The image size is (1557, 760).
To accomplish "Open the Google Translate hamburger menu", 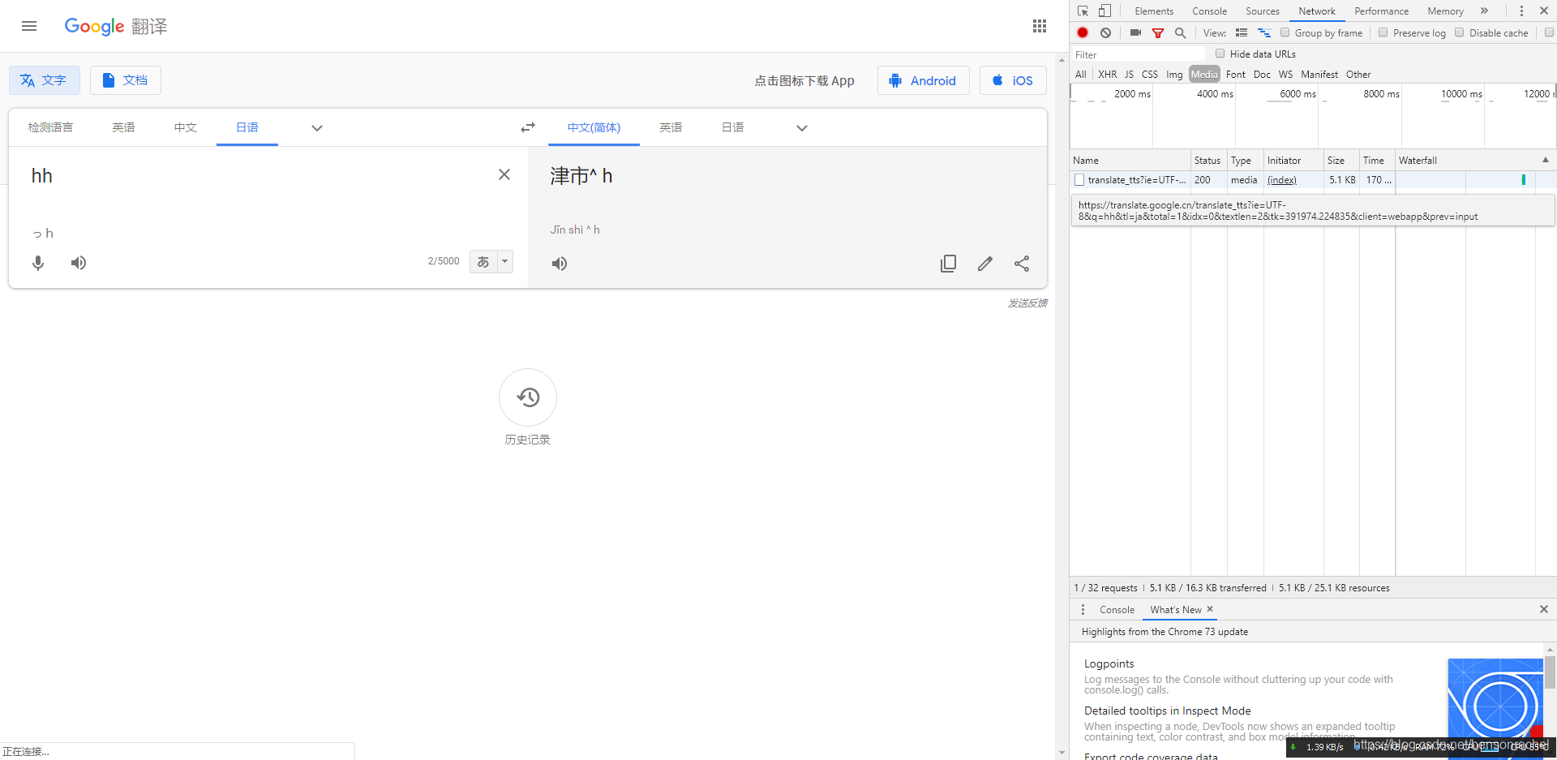I will (29, 26).
